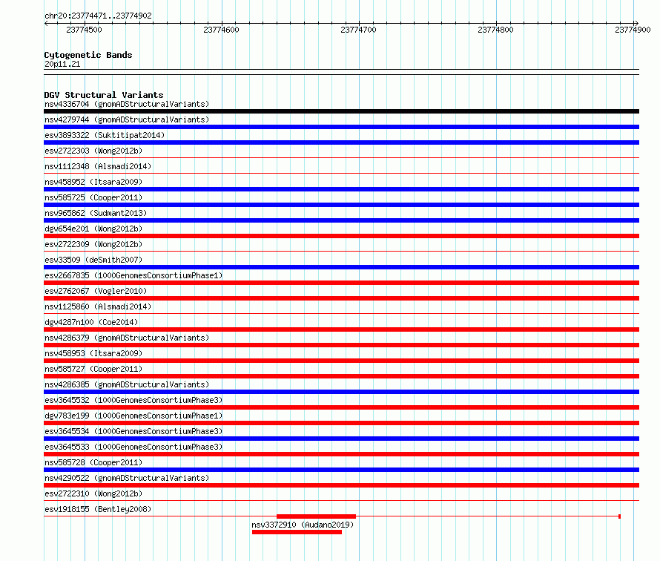Click esv1918155 Bentley2008 label
The image size is (660, 561).
click(x=98, y=509)
